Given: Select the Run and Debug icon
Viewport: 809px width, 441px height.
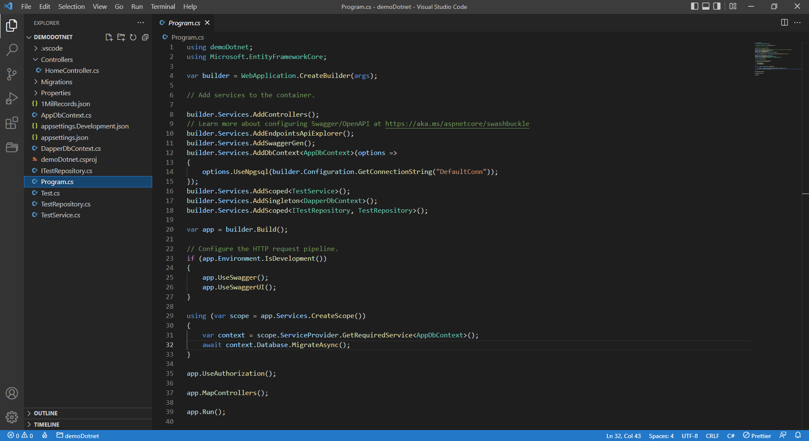Looking at the screenshot, I should 11,98.
